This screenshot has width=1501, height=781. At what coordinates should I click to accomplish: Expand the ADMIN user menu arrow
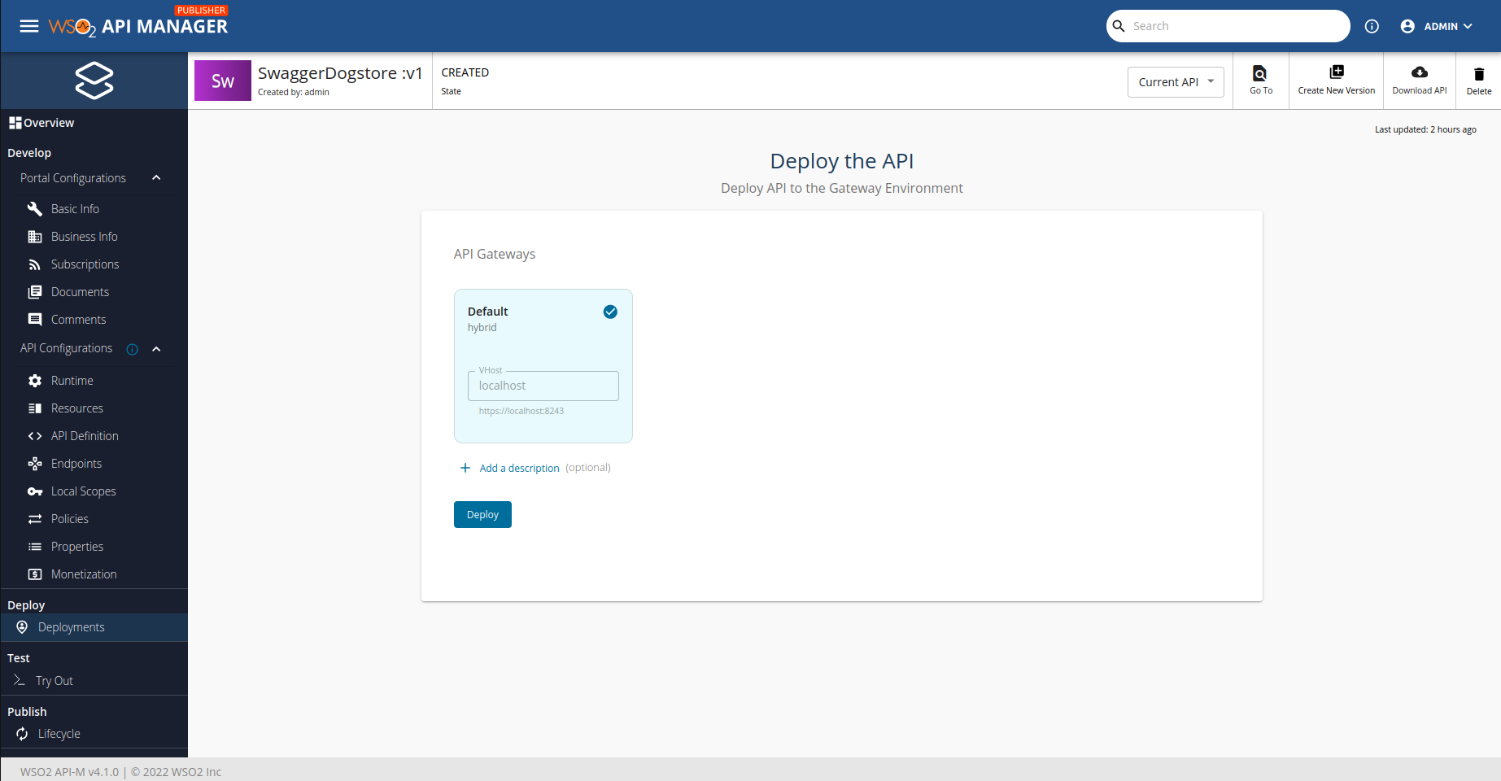(x=1468, y=26)
